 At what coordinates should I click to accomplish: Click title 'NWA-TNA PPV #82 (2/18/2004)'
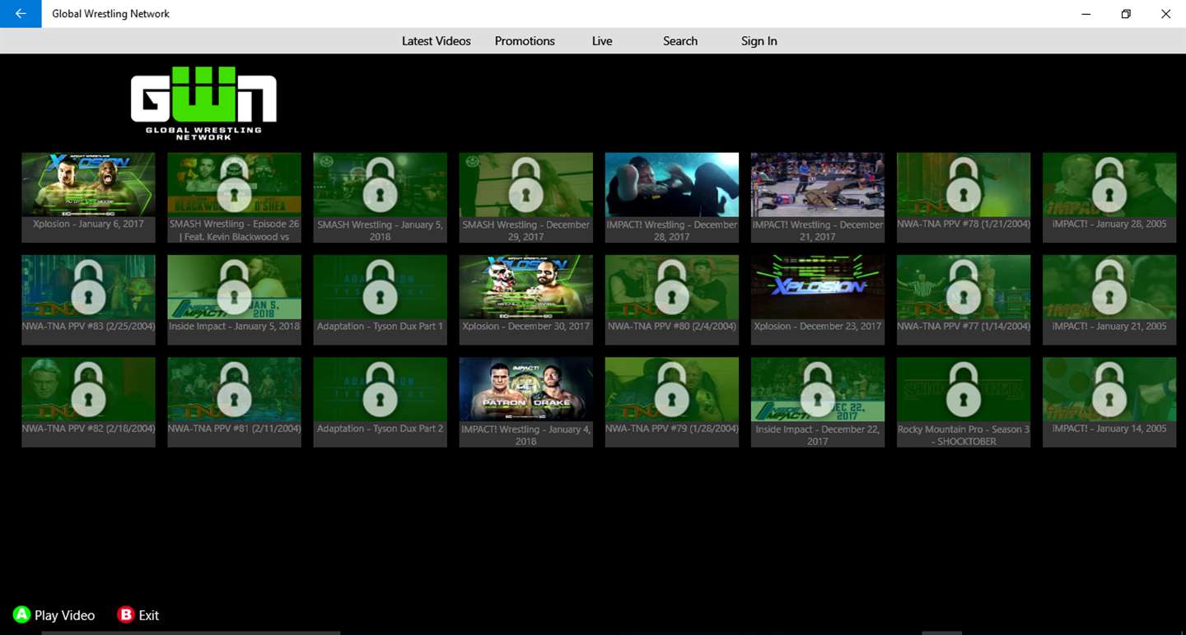pos(88,429)
